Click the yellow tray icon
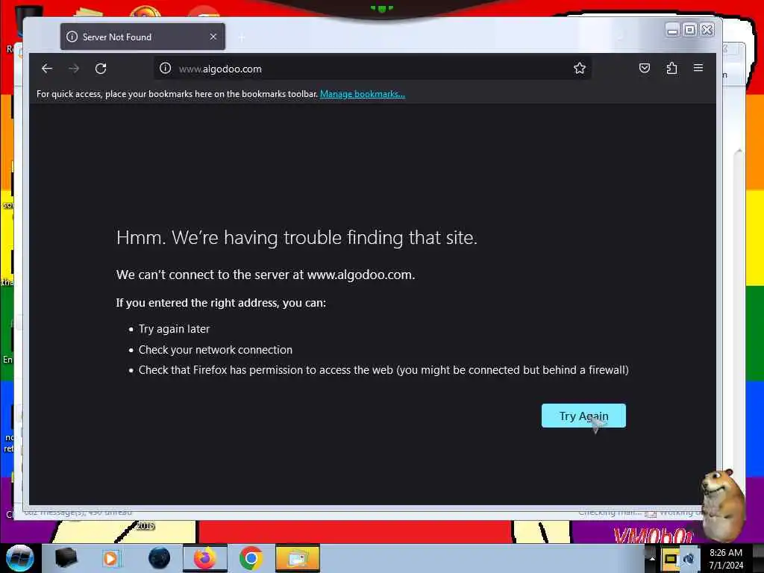 point(671,559)
